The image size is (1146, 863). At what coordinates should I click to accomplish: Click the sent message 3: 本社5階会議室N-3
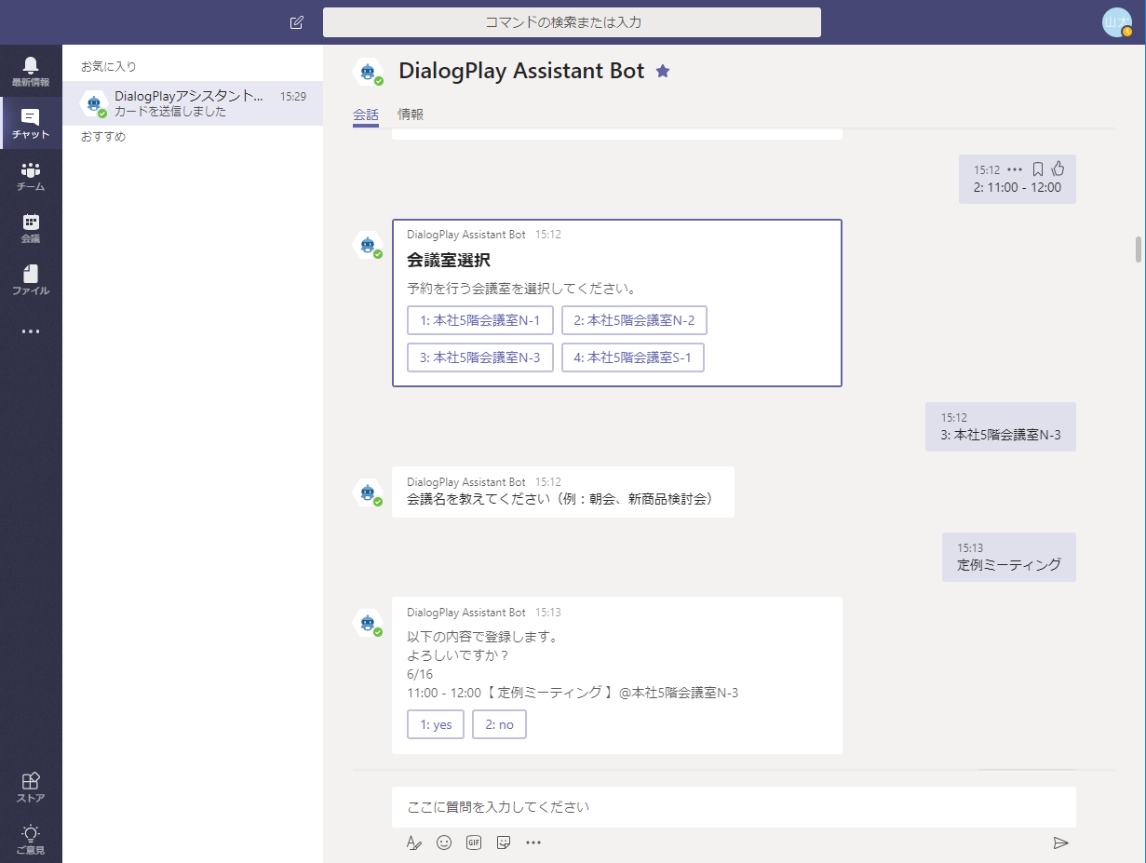tap(1001, 427)
